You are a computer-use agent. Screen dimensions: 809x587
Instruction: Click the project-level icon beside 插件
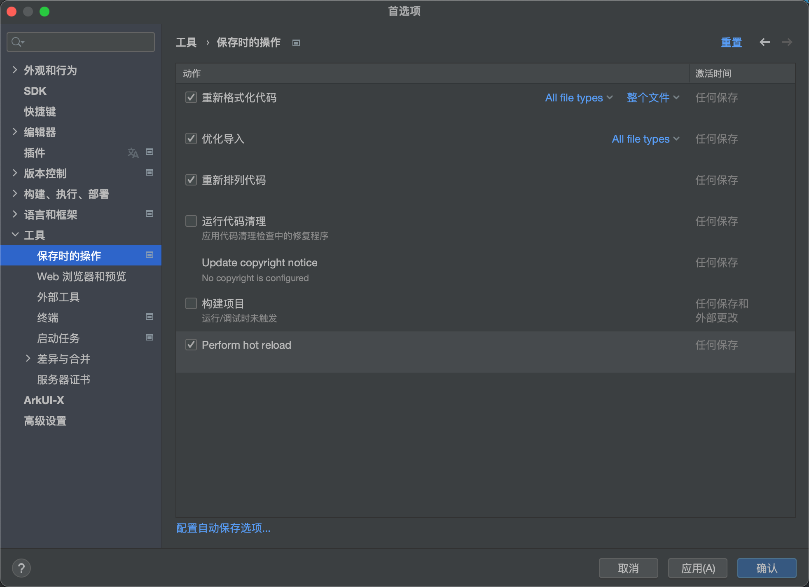click(150, 152)
